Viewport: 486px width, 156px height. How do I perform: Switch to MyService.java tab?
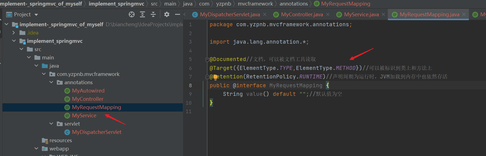tap(362, 14)
